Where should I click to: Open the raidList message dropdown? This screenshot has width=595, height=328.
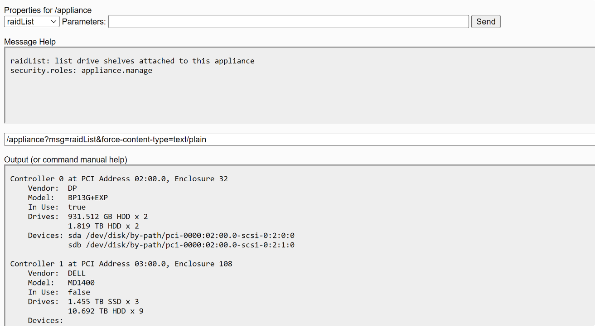(x=32, y=22)
